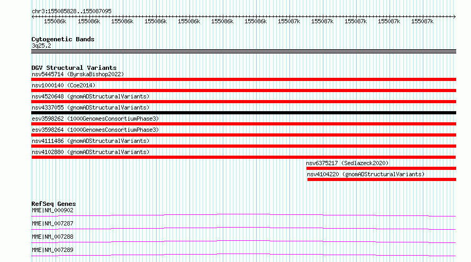Click the 3q25.2 band label
The height and width of the screenshot is (262, 471).
tap(41, 46)
